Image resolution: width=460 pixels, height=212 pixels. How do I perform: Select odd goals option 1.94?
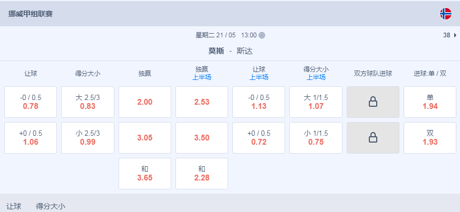(x=430, y=102)
